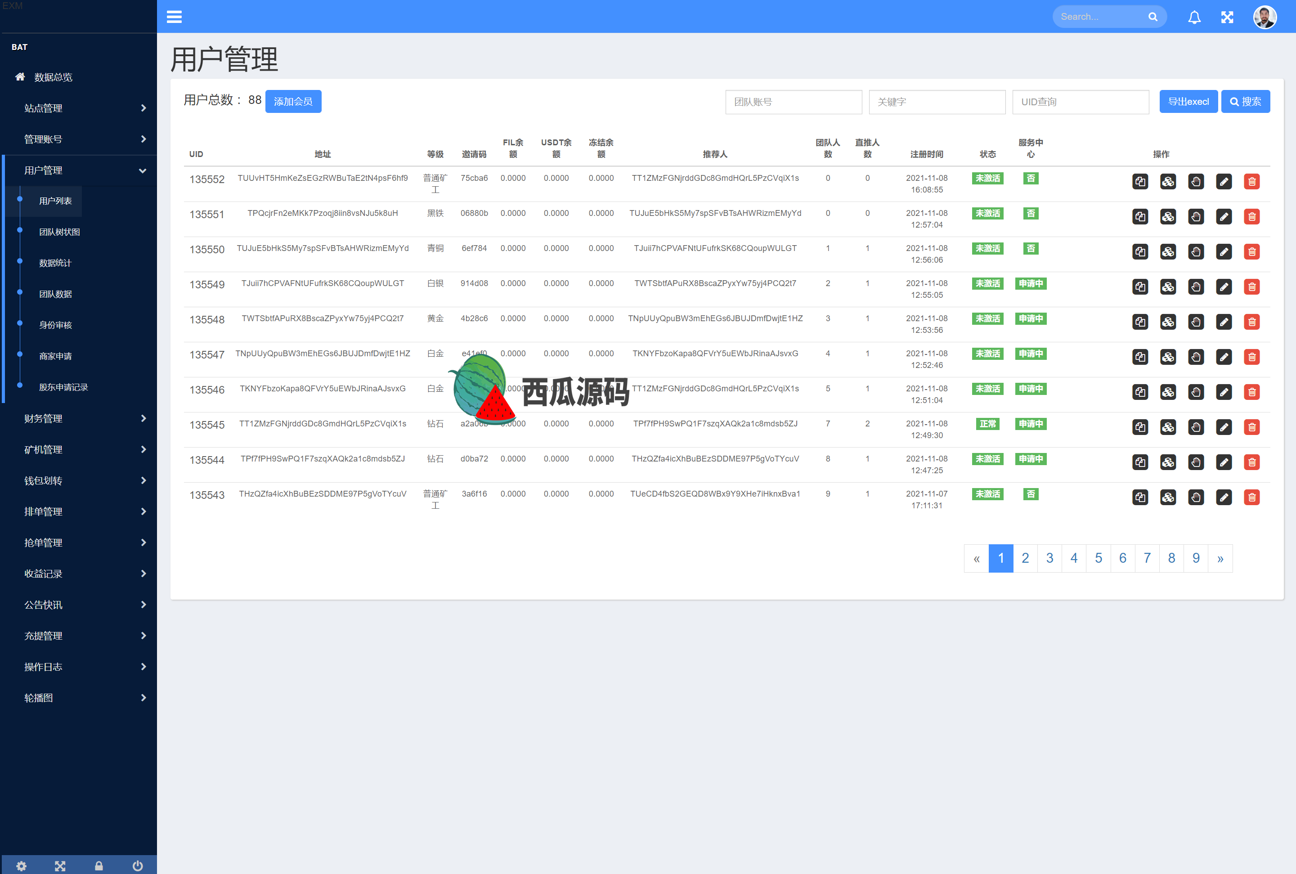Viewport: 1296px width, 874px height.
Task: Expand the 管理账号 sidebar menu
Action: click(x=79, y=139)
